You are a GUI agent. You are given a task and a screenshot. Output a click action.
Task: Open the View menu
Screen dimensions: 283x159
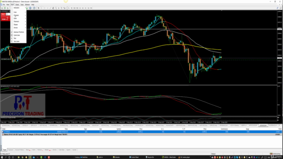click(8, 4)
